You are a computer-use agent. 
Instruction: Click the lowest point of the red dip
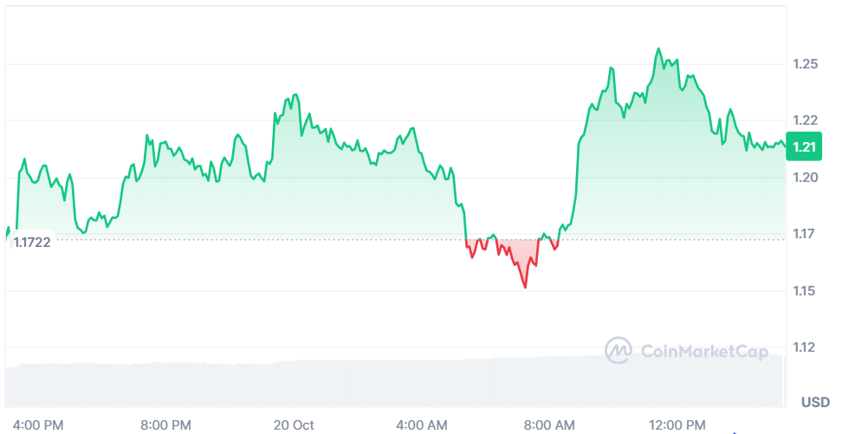click(x=525, y=287)
